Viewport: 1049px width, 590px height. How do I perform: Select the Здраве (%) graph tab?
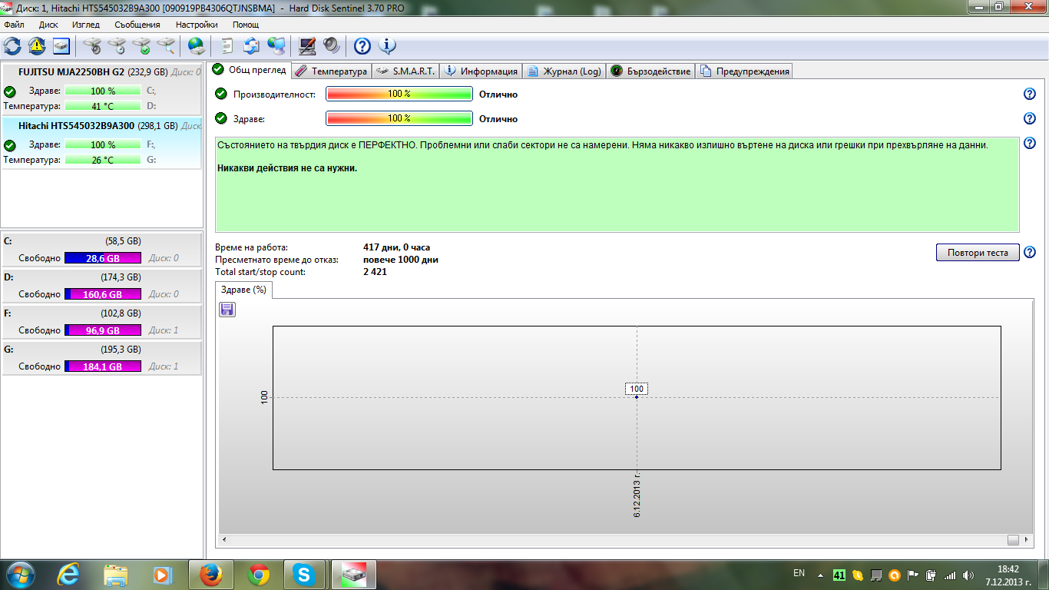pos(243,290)
